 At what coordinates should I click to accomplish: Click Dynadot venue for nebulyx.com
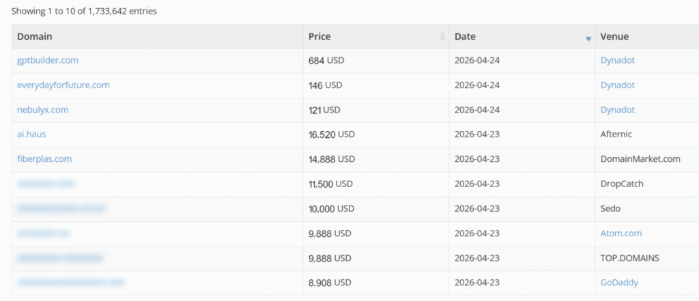[x=617, y=110]
